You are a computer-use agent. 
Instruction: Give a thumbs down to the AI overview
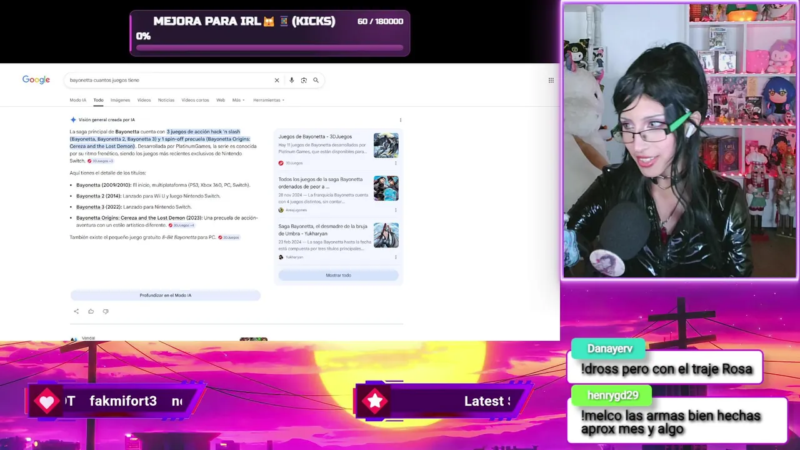106,311
